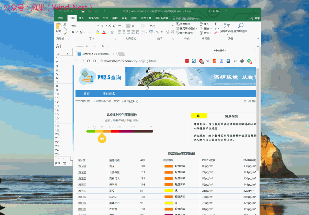Click the Share (共享) button
The width and height of the screenshot is (309, 215).
(255, 18)
